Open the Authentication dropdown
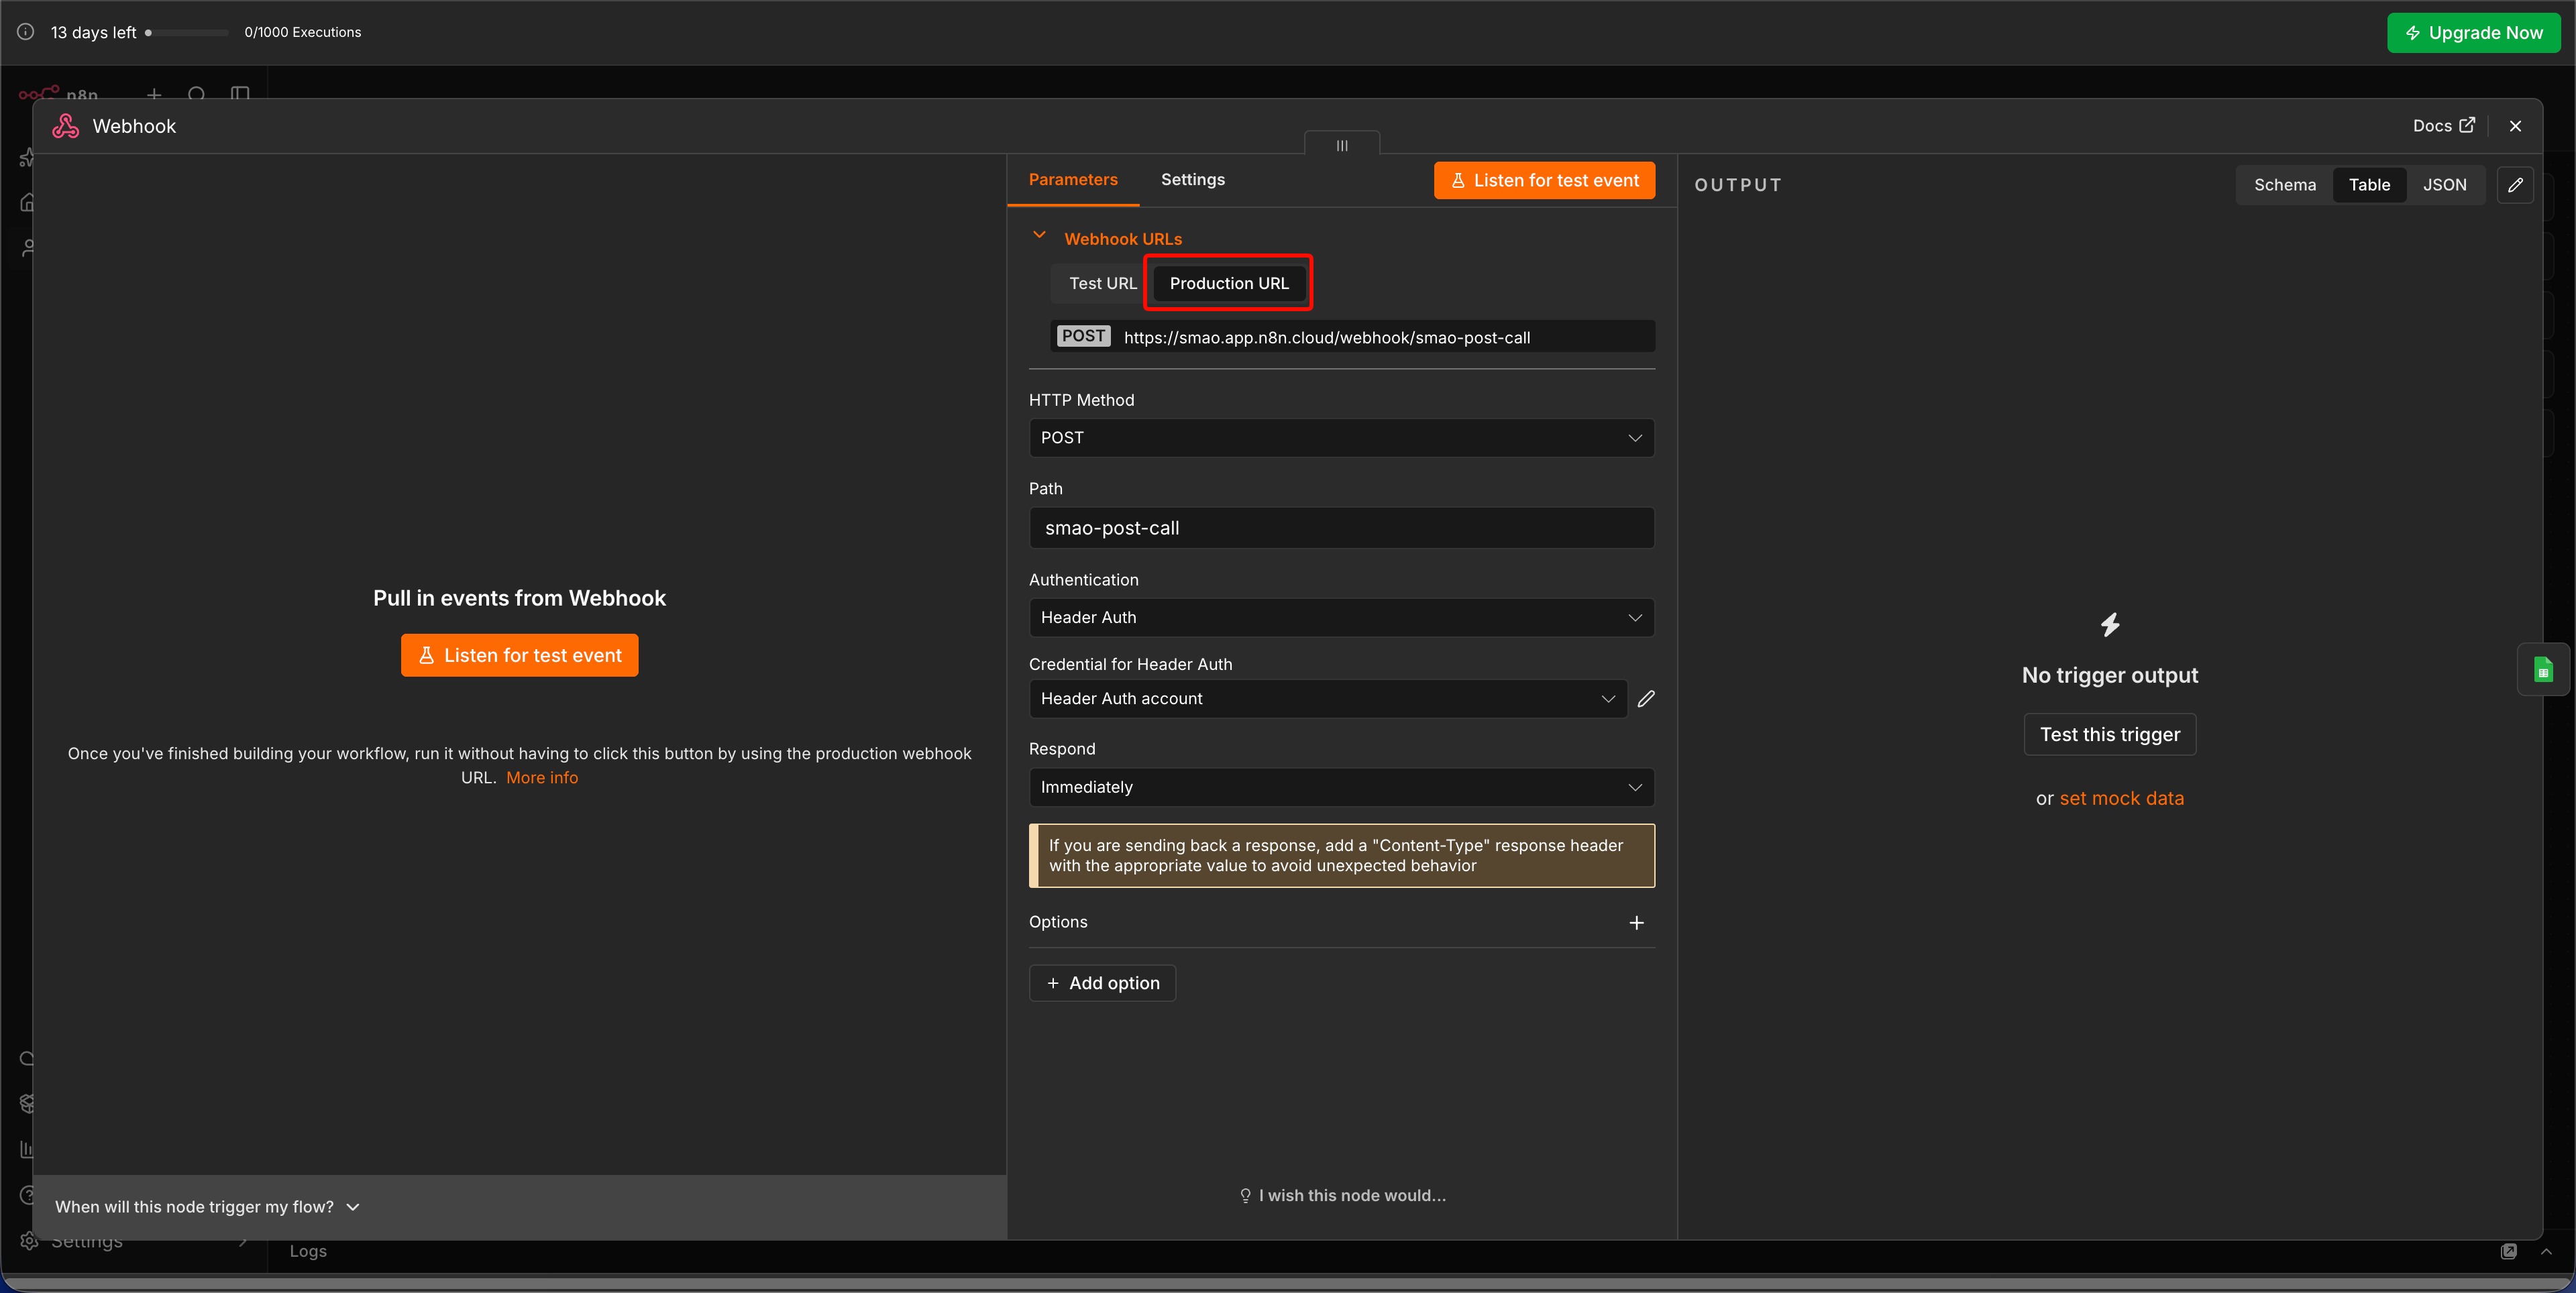This screenshot has height=1293, width=2576. (1341, 618)
